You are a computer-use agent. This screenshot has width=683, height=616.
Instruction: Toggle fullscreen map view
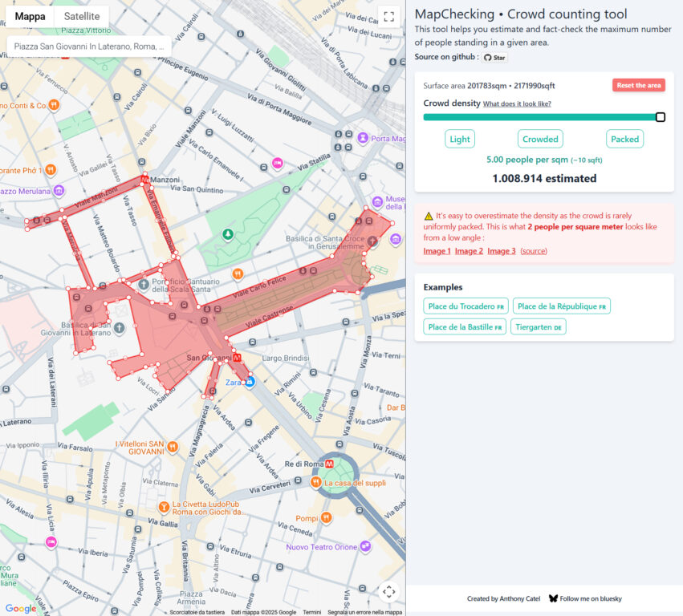coord(388,16)
